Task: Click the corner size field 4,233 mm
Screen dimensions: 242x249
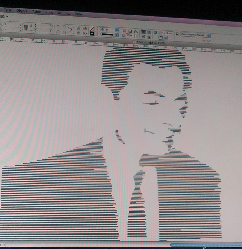Action: coord(167,33)
